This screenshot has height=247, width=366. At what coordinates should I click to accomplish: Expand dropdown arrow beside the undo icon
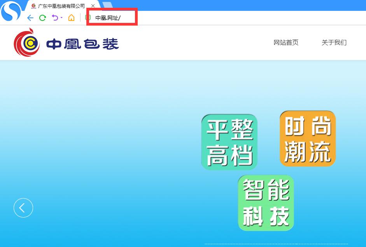click(x=61, y=17)
